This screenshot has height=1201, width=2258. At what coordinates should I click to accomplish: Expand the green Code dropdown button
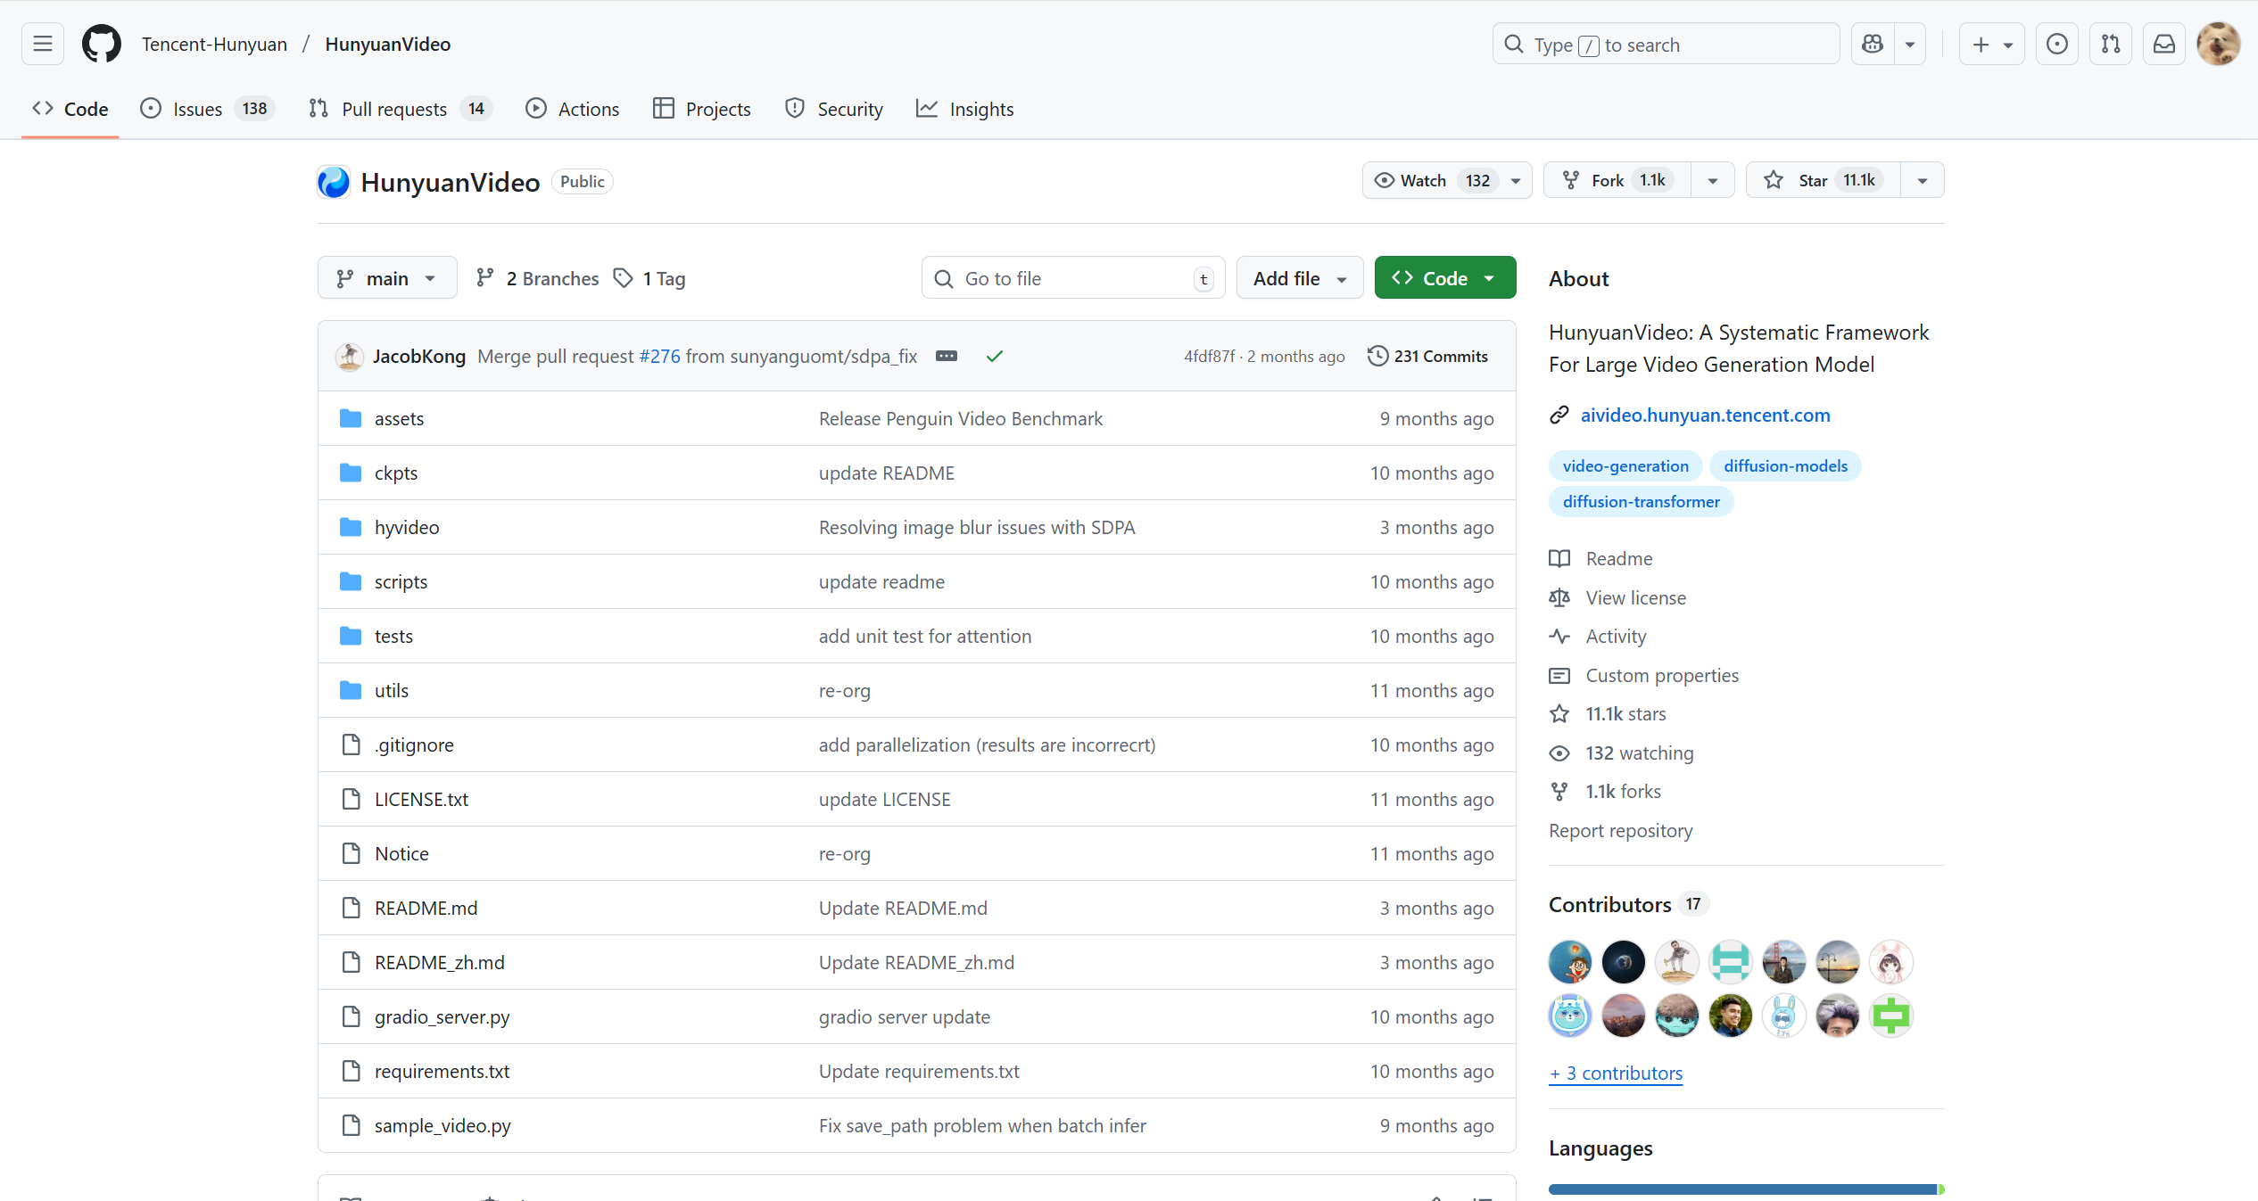1444,278
